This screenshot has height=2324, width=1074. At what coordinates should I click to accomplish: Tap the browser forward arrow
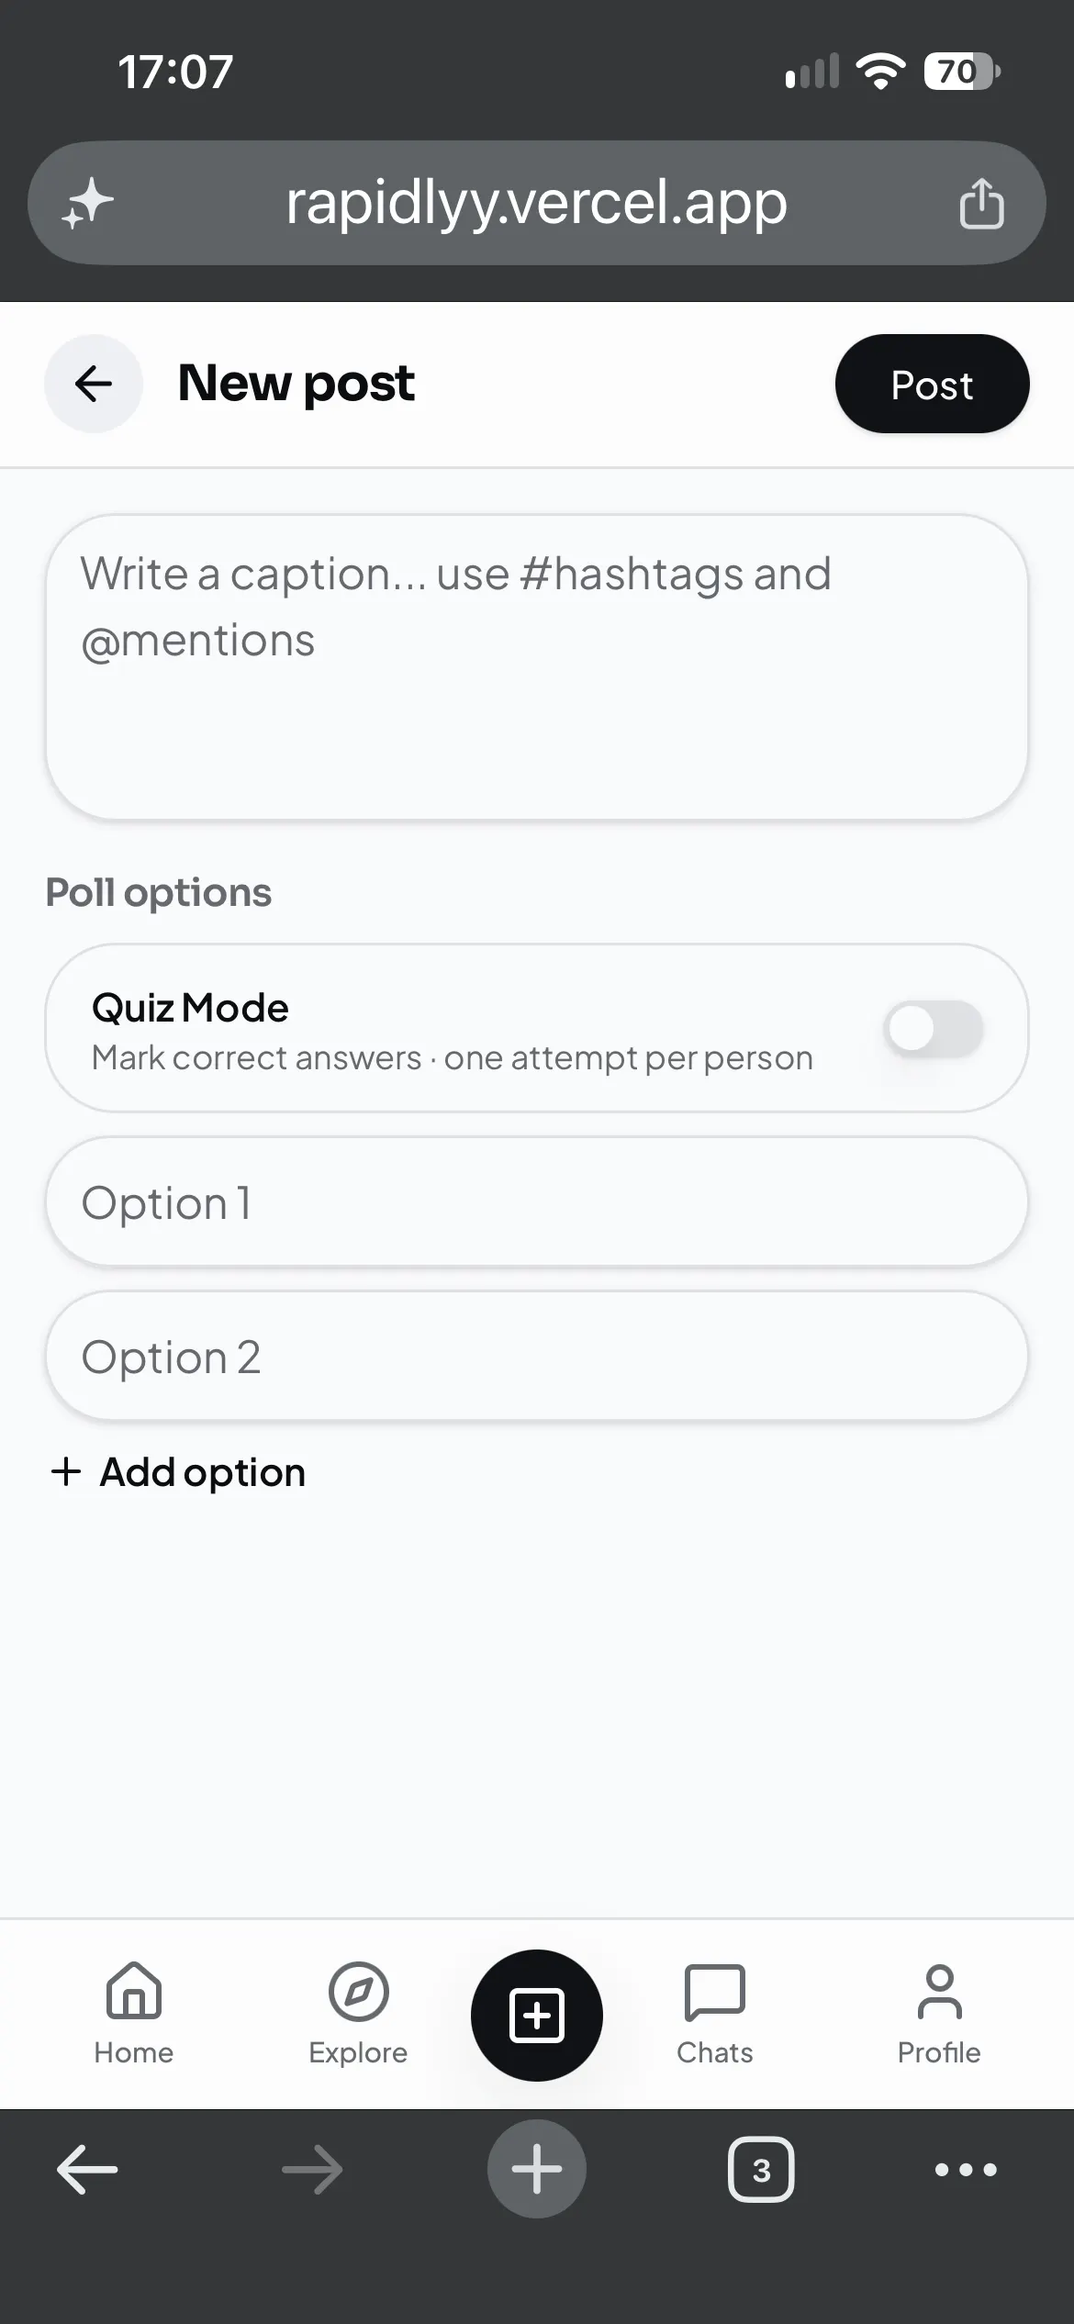pos(312,2170)
